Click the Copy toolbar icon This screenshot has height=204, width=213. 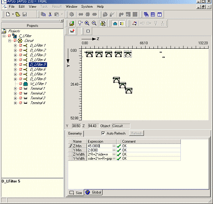tap(43, 15)
